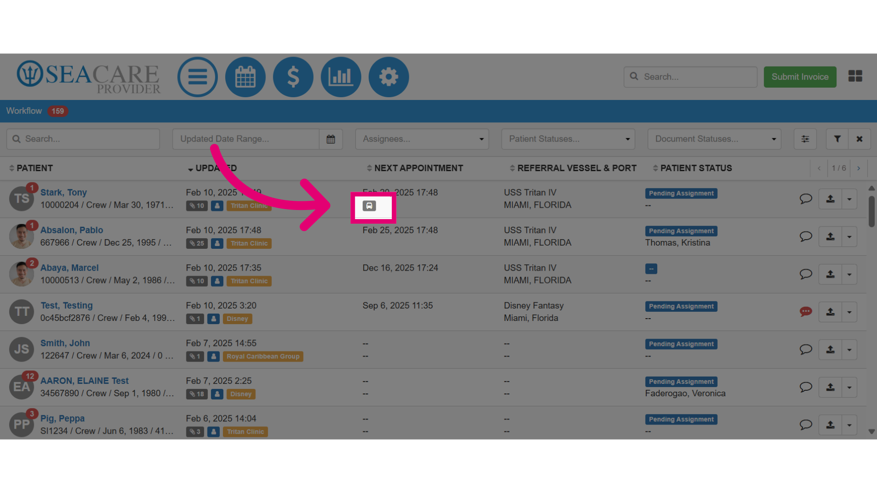This screenshot has width=877, height=493.
Task: Click the top global Search field
Action: click(690, 77)
